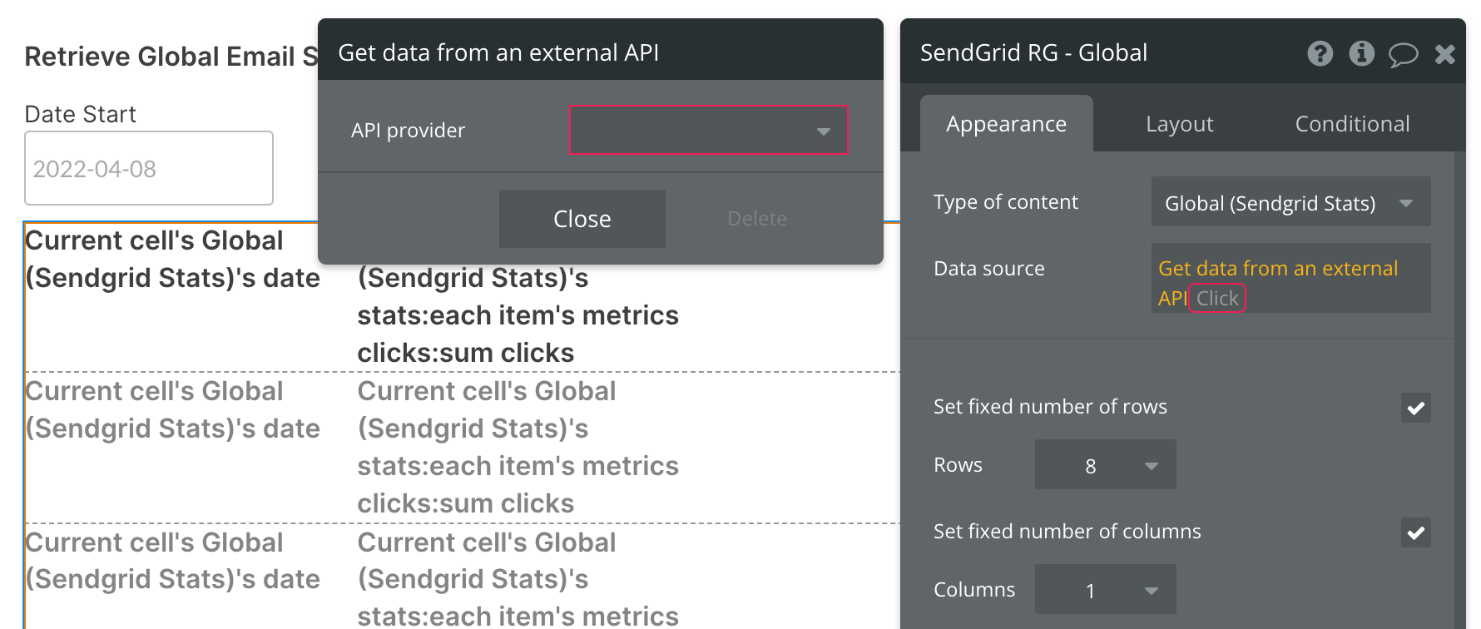Select the Retrieve Global Email heading text
1481x629 pixels.
[x=171, y=57]
